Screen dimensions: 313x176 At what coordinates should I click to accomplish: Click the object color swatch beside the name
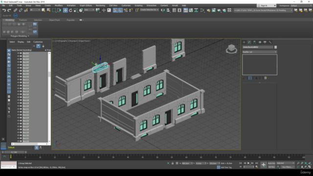click(275, 47)
